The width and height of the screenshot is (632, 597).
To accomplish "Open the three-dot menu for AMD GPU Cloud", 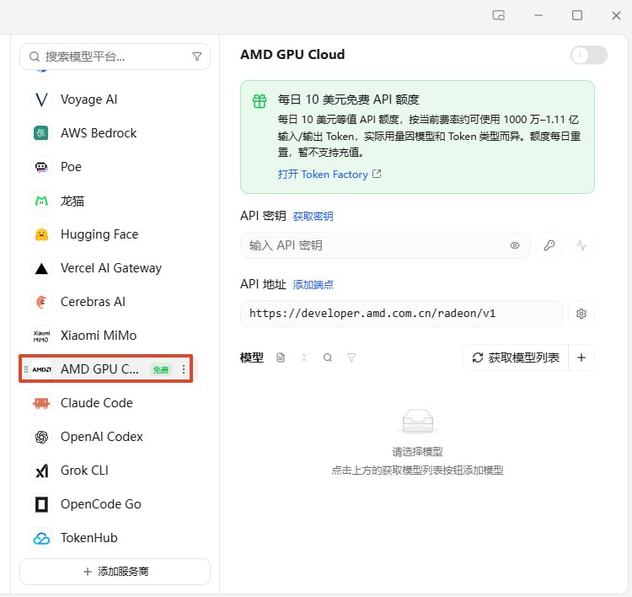I will pos(184,369).
